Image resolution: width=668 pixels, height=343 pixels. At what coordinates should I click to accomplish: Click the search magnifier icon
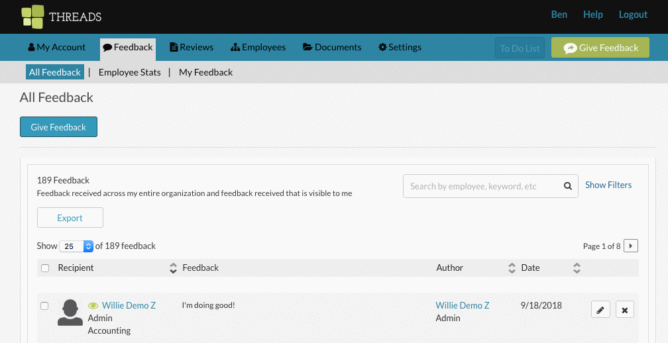coord(568,186)
